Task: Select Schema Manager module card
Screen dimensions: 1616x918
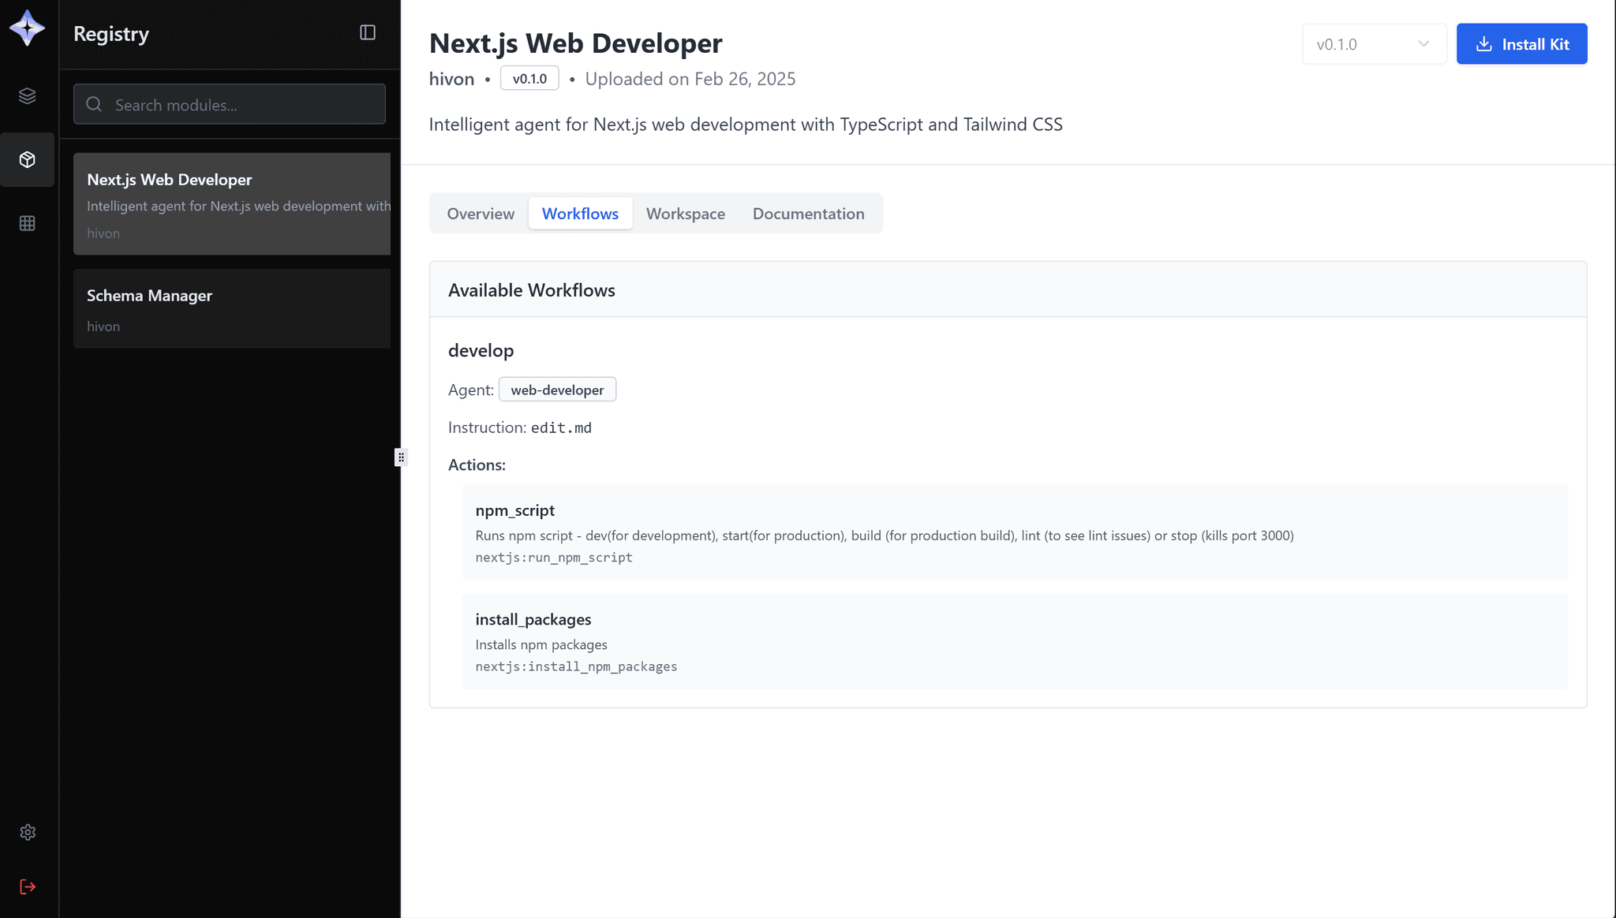Action: tap(232, 308)
